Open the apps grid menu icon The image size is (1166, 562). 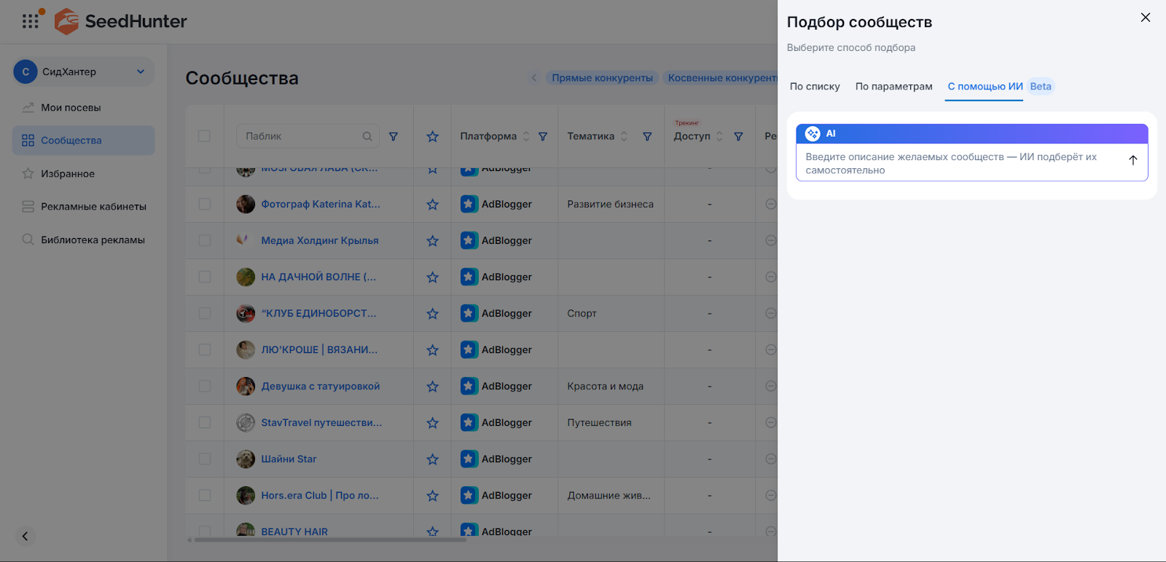(30, 21)
